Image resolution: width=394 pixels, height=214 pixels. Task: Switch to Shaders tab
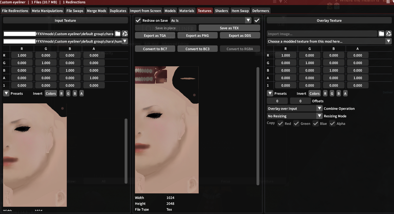click(x=222, y=11)
